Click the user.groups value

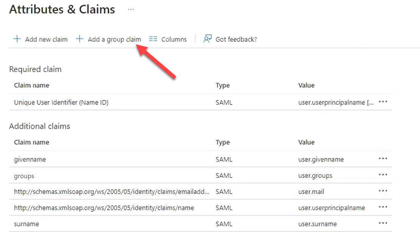(315, 176)
